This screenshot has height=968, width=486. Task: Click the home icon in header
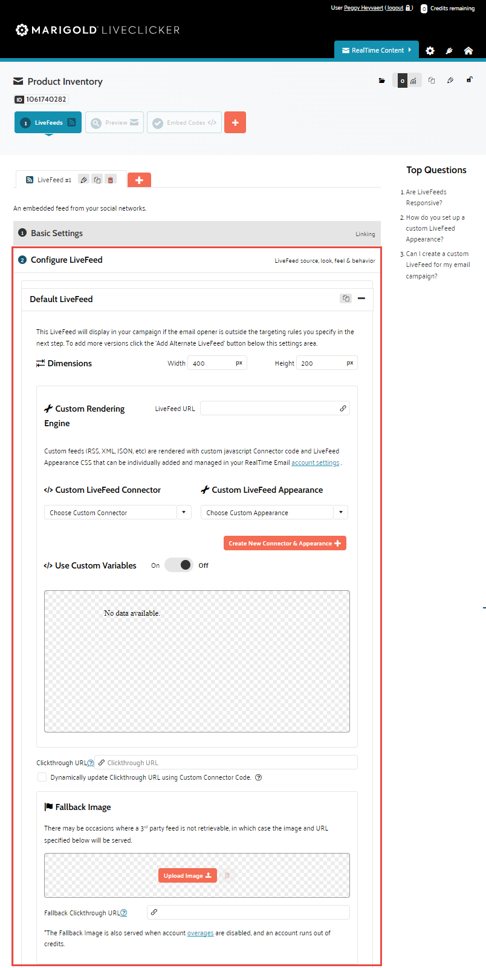click(468, 51)
